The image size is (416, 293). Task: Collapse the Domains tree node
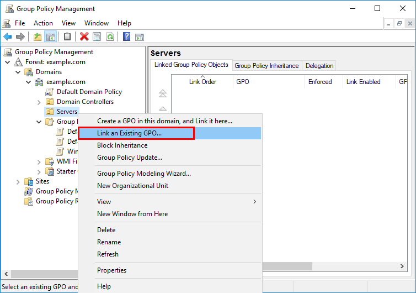(18, 72)
